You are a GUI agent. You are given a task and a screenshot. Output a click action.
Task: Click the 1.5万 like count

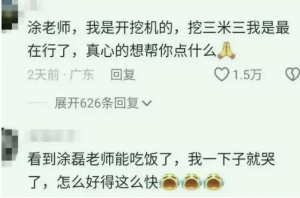point(247,75)
